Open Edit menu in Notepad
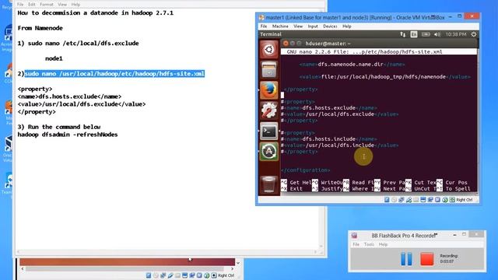Viewport: 498px width, 280px height. click(x=32, y=5)
